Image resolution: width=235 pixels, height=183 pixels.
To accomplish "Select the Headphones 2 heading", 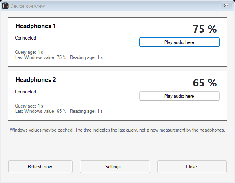I will pos(36,80).
